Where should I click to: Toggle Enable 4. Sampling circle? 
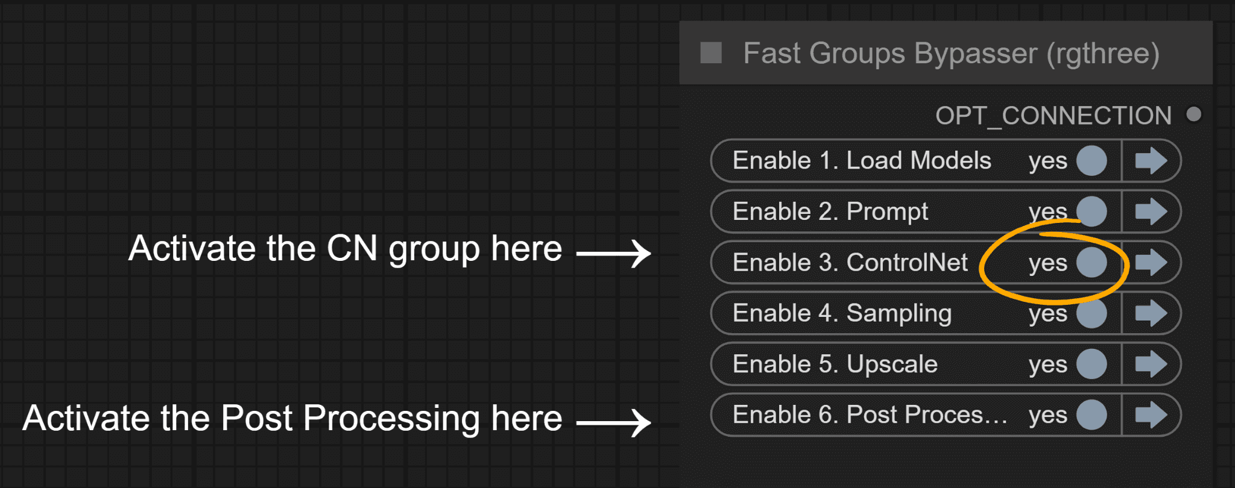(x=1091, y=313)
